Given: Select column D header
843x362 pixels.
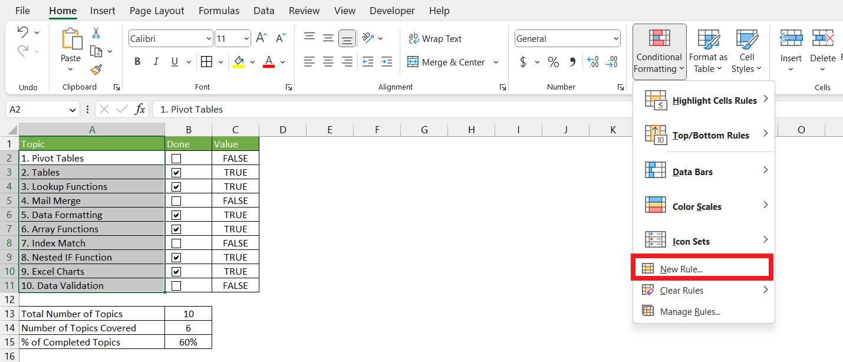Looking at the screenshot, I should pos(282,129).
